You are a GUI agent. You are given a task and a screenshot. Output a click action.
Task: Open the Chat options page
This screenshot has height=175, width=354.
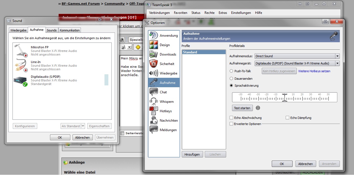(x=164, y=92)
